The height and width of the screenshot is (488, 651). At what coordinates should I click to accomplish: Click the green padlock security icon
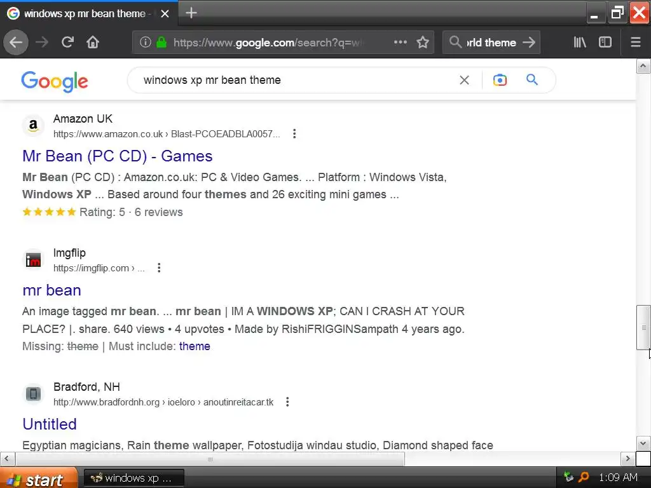(161, 43)
